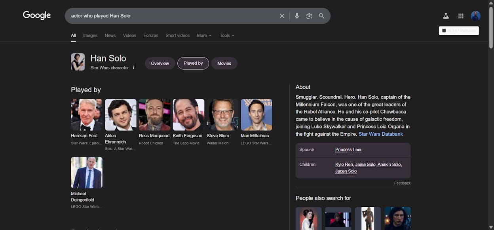Click the magnifying glass search icon
The width and height of the screenshot is (494, 230).
tap(321, 16)
